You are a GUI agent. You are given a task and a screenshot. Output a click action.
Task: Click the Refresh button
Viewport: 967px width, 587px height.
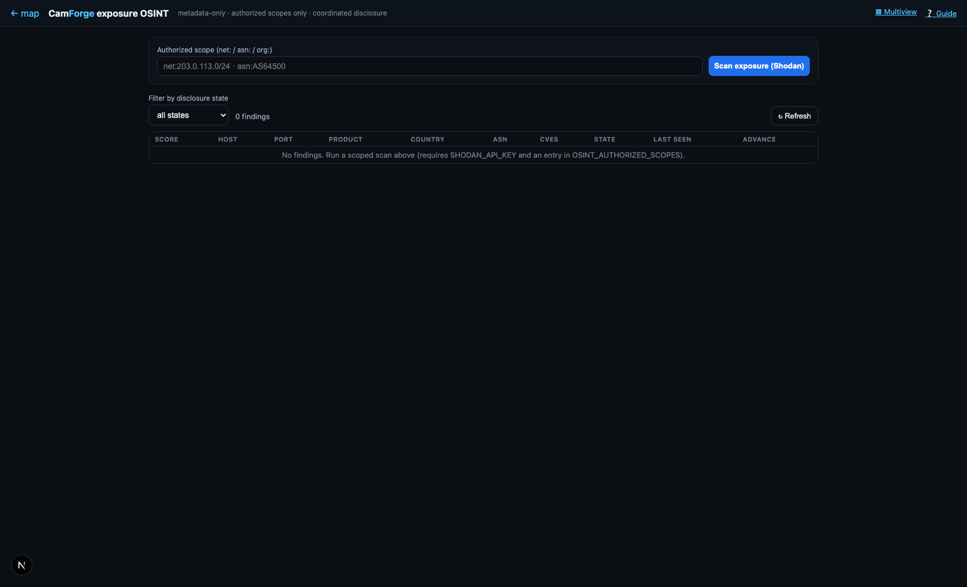(x=794, y=116)
